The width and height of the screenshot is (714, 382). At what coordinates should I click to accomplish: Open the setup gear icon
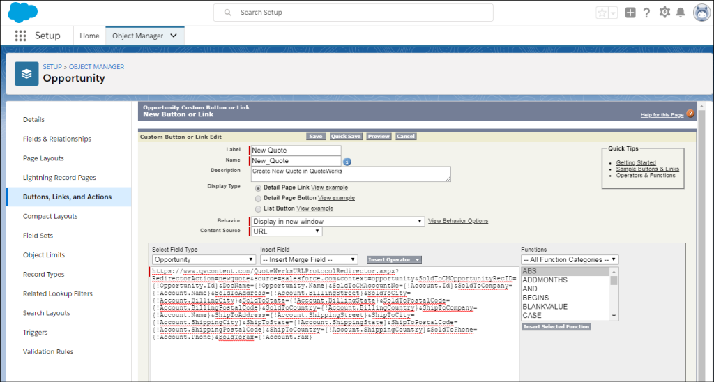pyautogui.click(x=664, y=13)
